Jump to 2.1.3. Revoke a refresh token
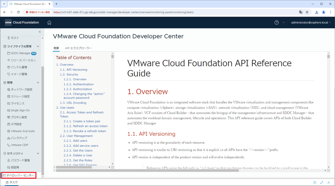 [x=85, y=131]
